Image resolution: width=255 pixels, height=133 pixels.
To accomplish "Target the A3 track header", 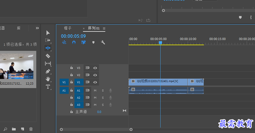I will pyautogui.click(x=79, y=105).
